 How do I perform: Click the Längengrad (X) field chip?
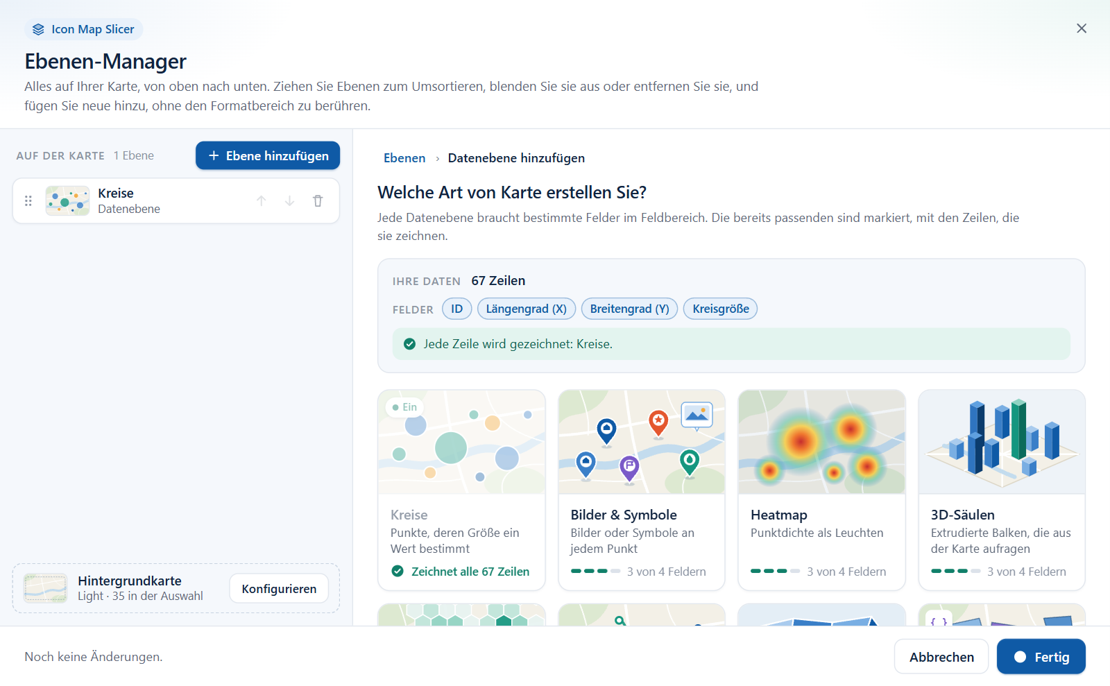527,309
